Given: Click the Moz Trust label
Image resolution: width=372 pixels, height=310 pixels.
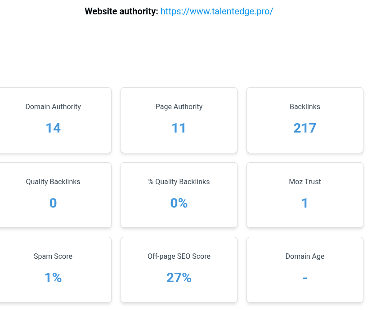Looking at the screenshot, I should coord(305,182).
